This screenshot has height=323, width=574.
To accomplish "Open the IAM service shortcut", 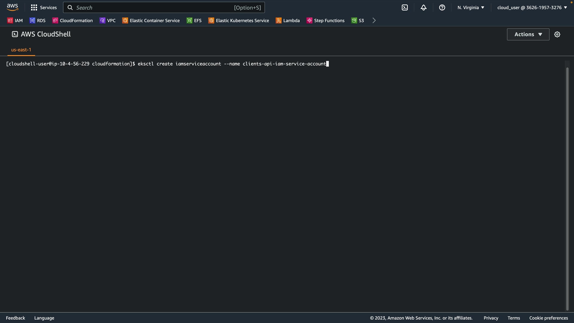I will click(15, 20).
